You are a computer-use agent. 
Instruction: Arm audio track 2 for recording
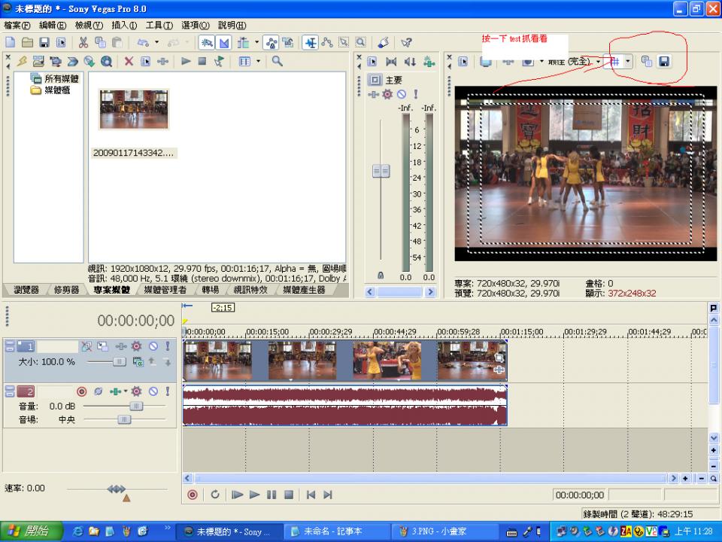coord(81,391)
